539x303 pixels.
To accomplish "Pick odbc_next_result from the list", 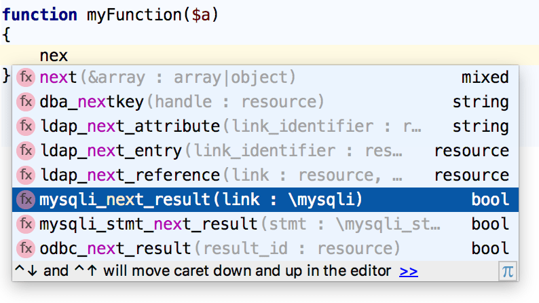I will 265,249.
